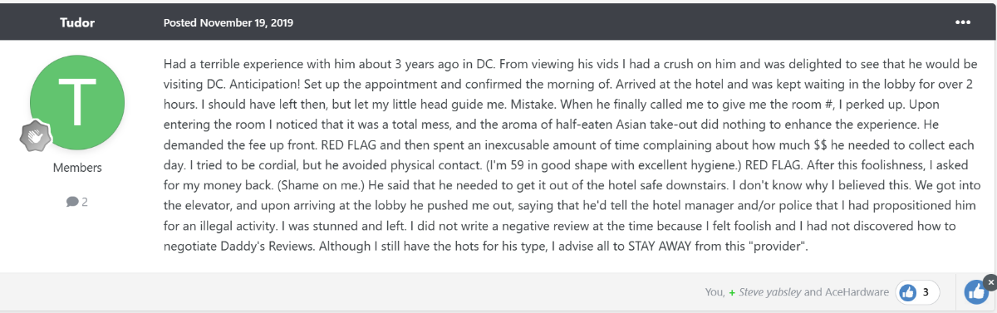Screen dimensions: 997x313
Task: Open AceHardware's profile link
Action: (858, 292)
